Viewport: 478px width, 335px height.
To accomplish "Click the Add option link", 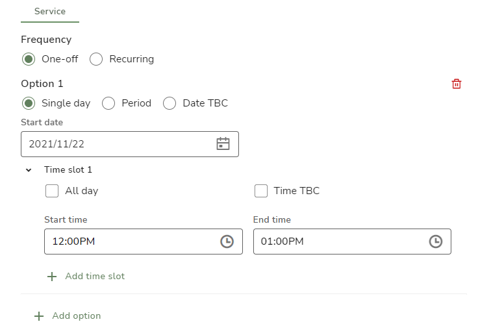I will coord(77,316).
